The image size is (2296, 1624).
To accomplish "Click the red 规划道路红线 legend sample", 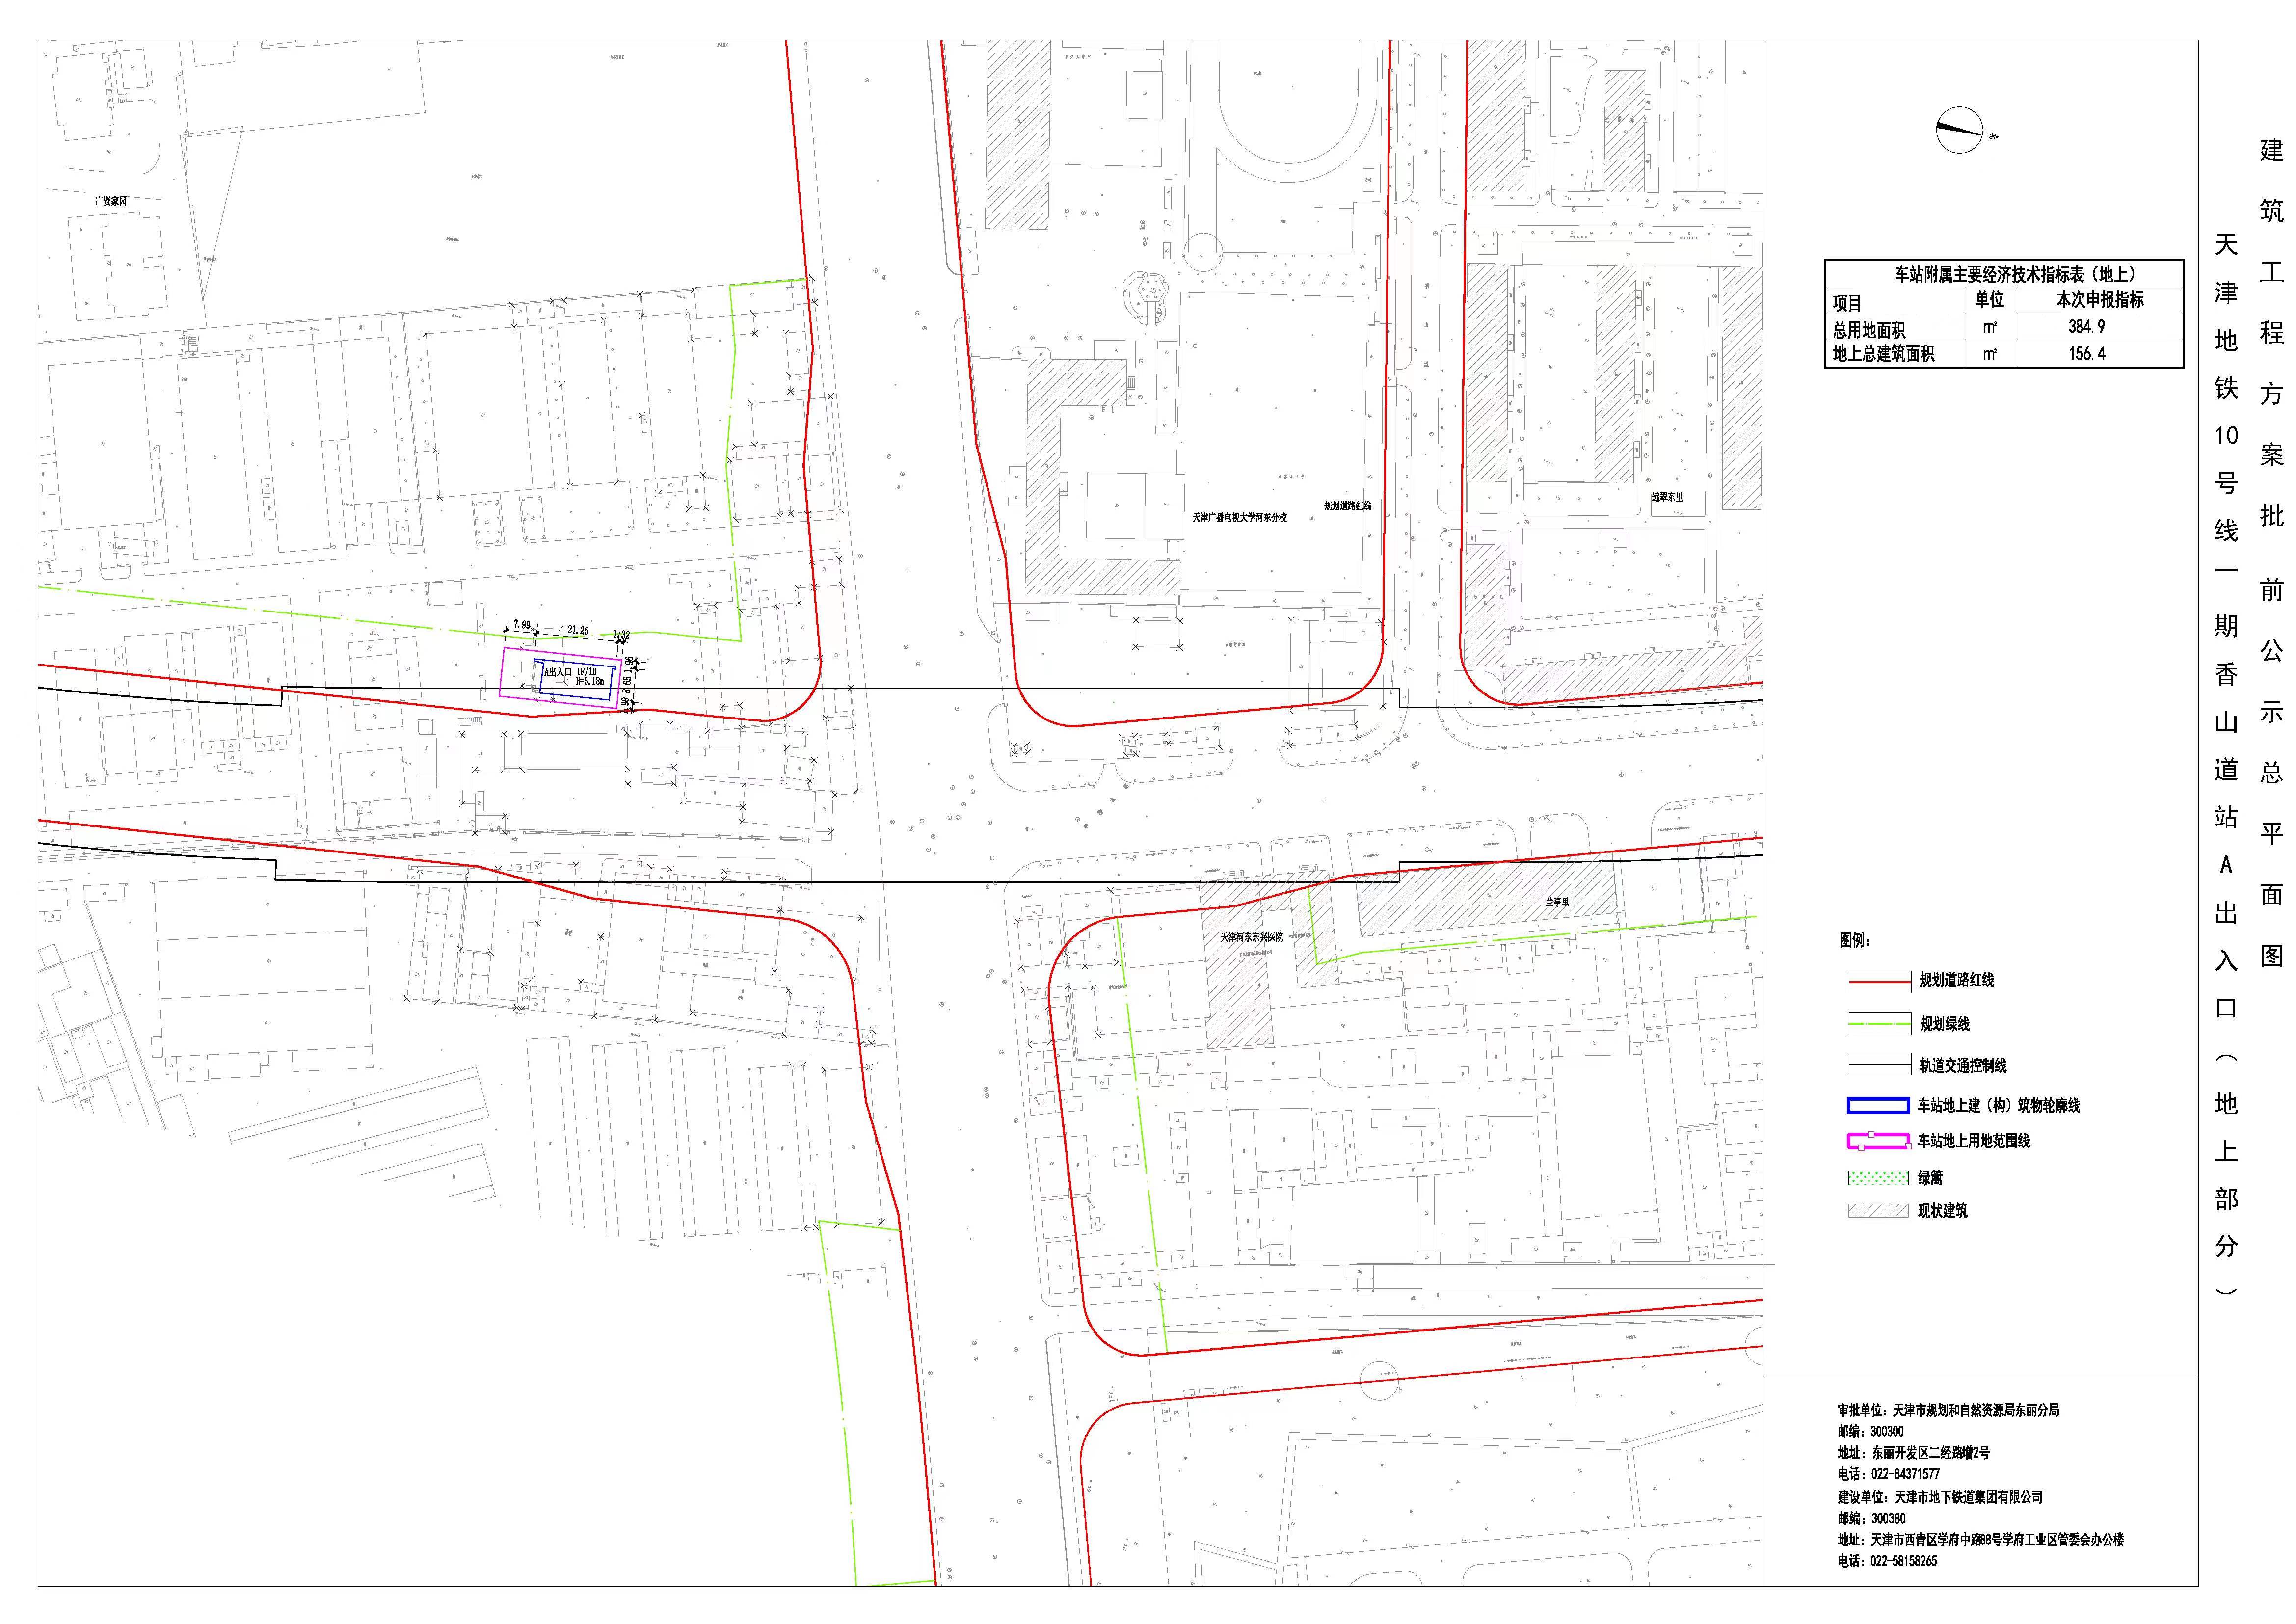I will pyautogui.click(x=1879, y=981).
